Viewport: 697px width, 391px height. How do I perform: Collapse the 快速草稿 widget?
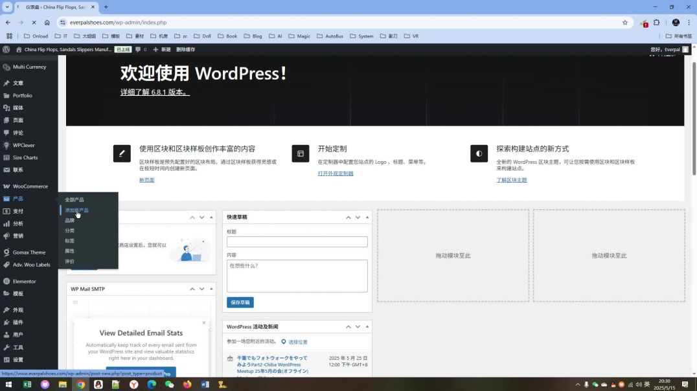[x=367, y=218]
